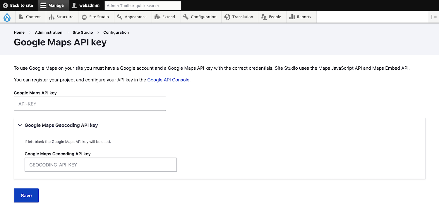
Task: Click the Back to site arrow icon
Action: click(x=5, y=5)
